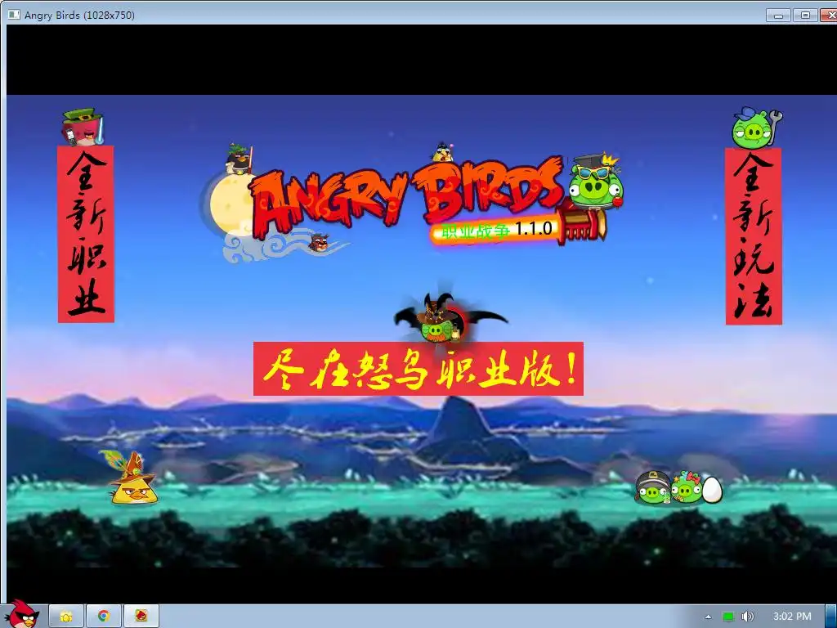
Task: Click the small bird riding the cloud
Action: click(319, 242)
